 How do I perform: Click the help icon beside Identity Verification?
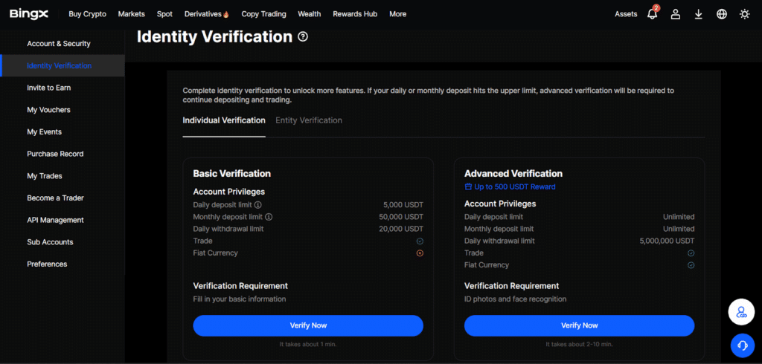coord(303,36)
